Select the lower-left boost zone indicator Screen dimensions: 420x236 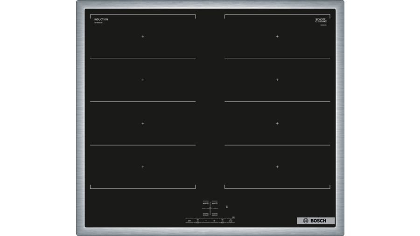click(x=205, y=214)
